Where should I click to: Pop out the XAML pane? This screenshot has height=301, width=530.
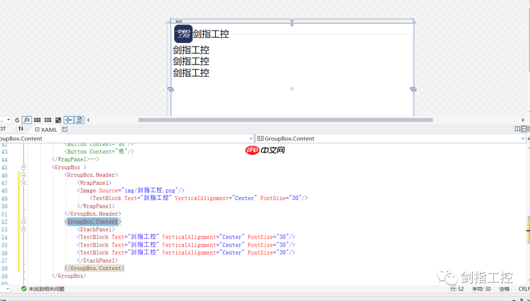(65, 129)
